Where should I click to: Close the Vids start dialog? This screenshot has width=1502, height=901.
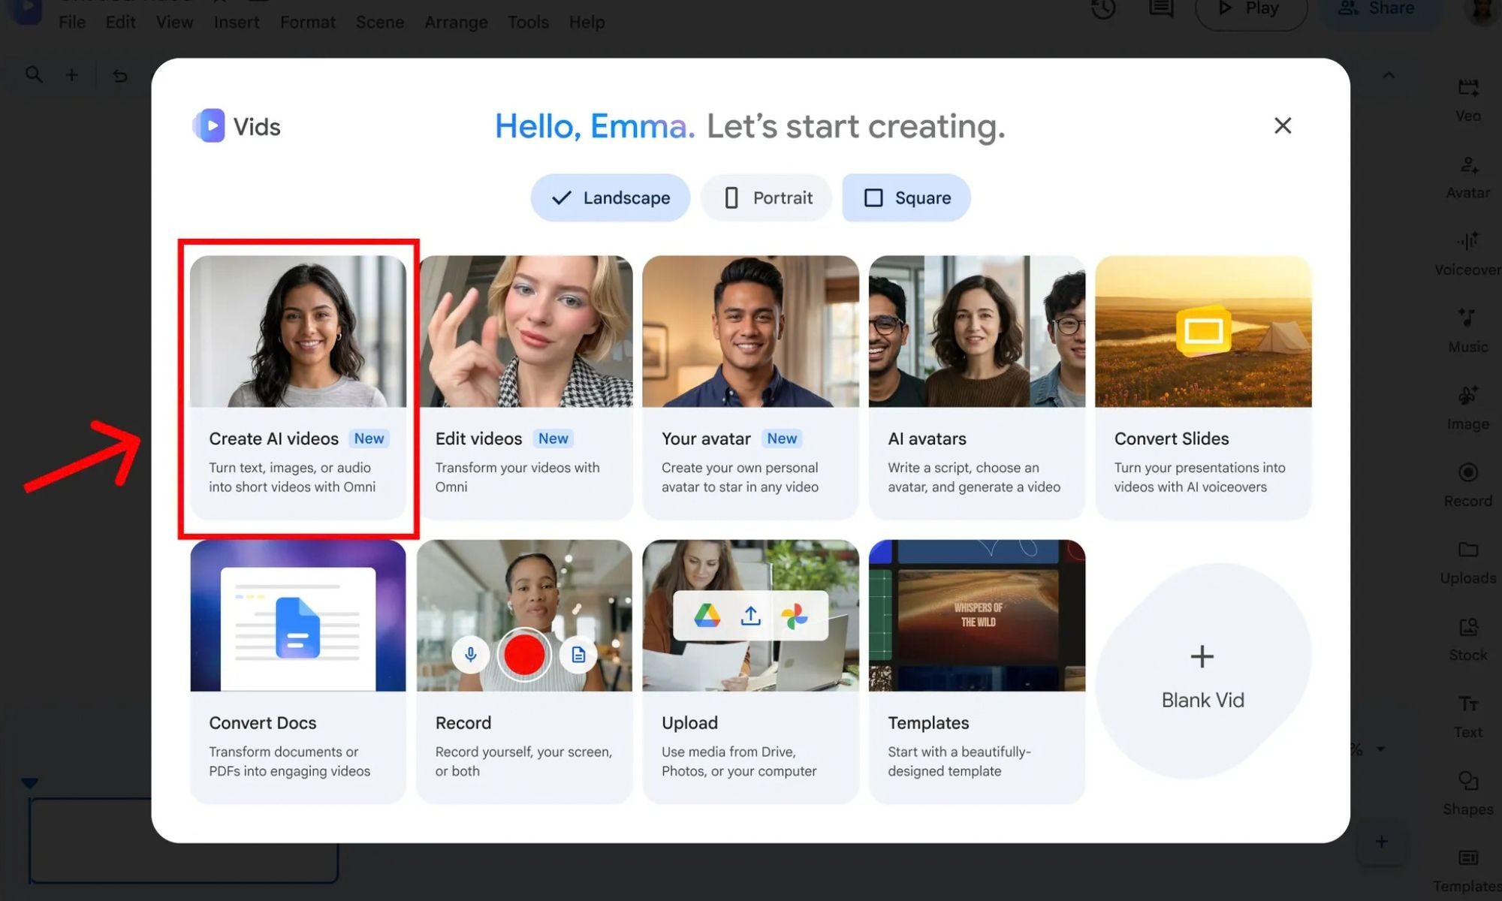pos(1283,125)
